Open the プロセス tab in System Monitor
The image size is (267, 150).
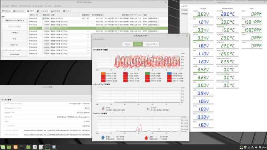click(127, 44)
